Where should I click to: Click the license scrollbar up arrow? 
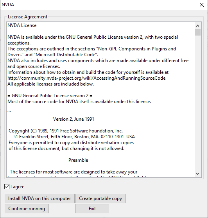(197, 26)
